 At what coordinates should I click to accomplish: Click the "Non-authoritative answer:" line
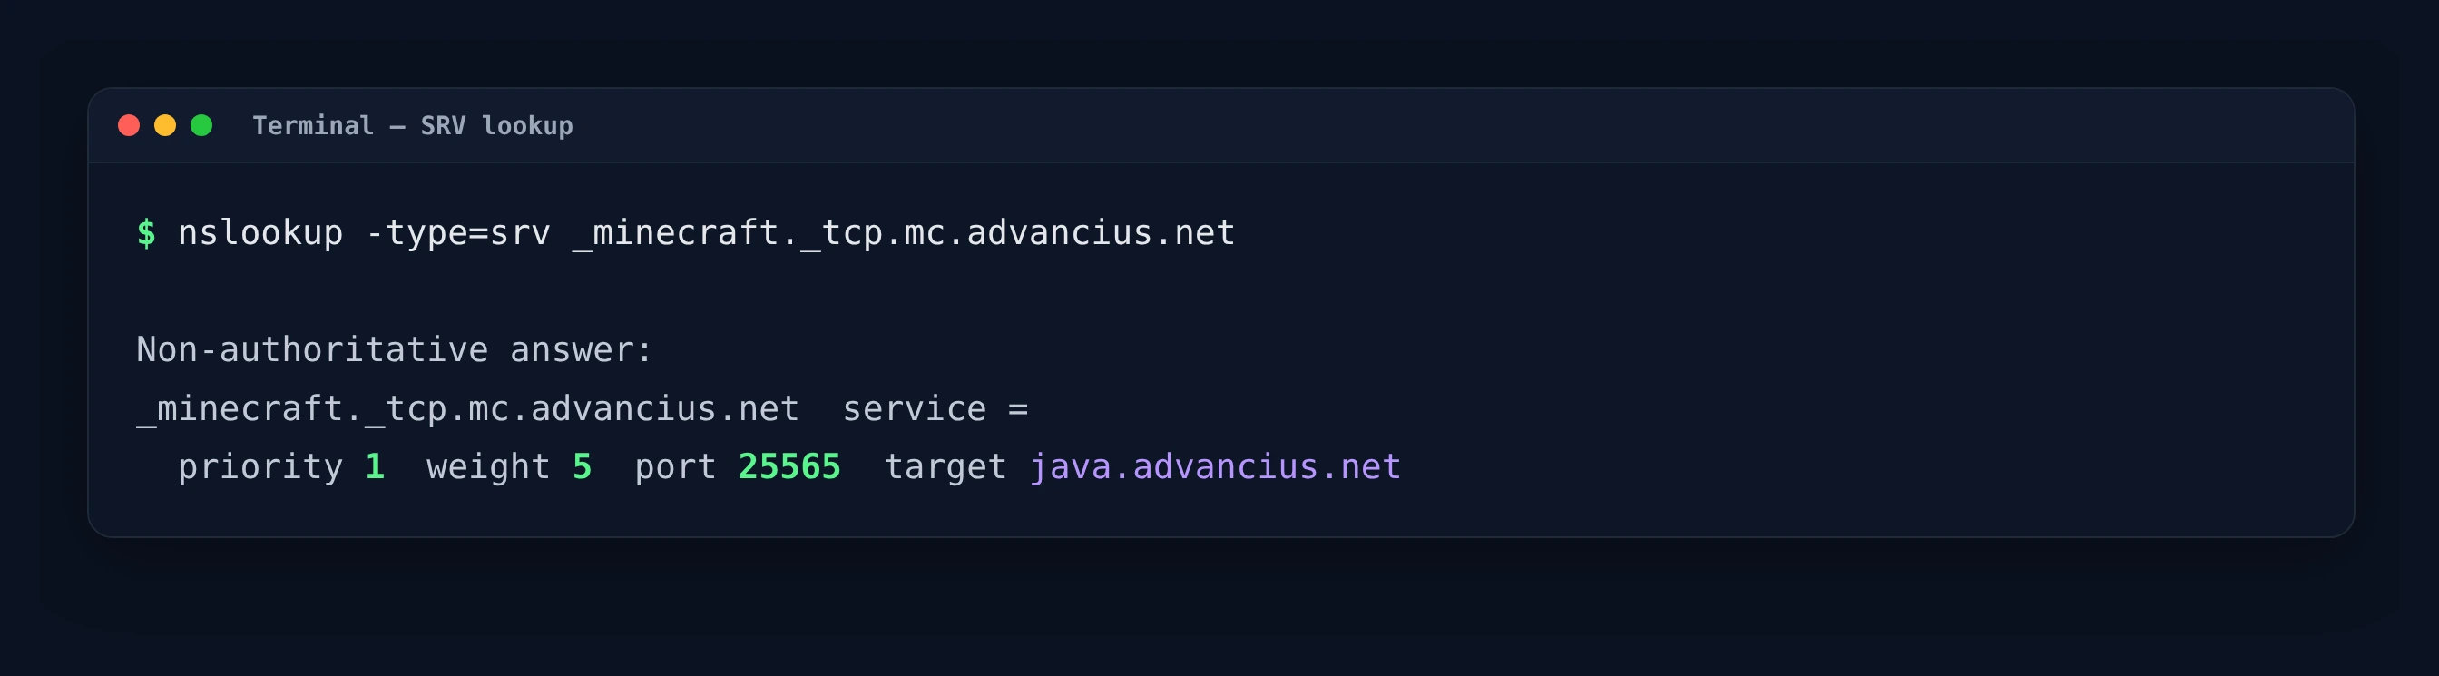click(395, 349)
